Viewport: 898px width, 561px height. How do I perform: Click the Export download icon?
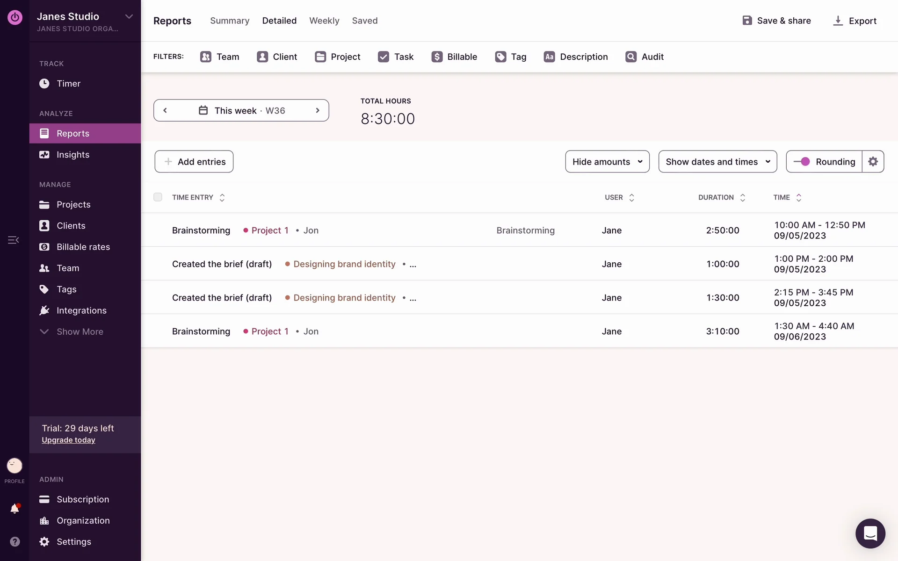838,21
